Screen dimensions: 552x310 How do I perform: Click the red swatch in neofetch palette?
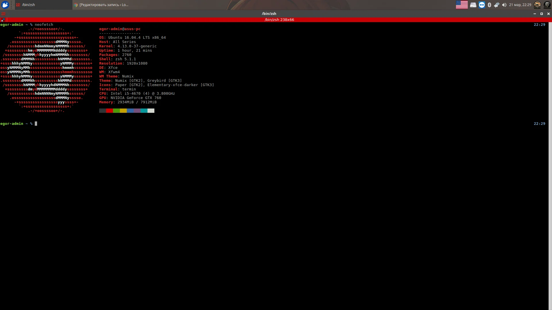pyautogui.click(x=110, y=111)
